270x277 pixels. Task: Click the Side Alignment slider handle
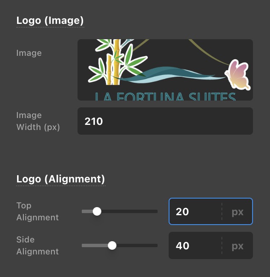coord(112,245)
